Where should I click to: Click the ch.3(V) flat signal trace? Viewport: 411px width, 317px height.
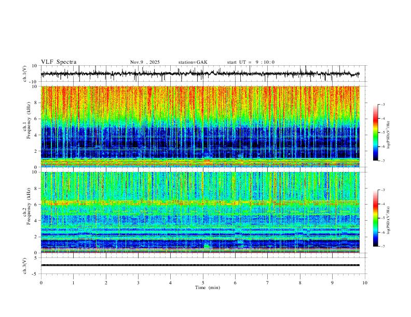[x=200, y=265]
